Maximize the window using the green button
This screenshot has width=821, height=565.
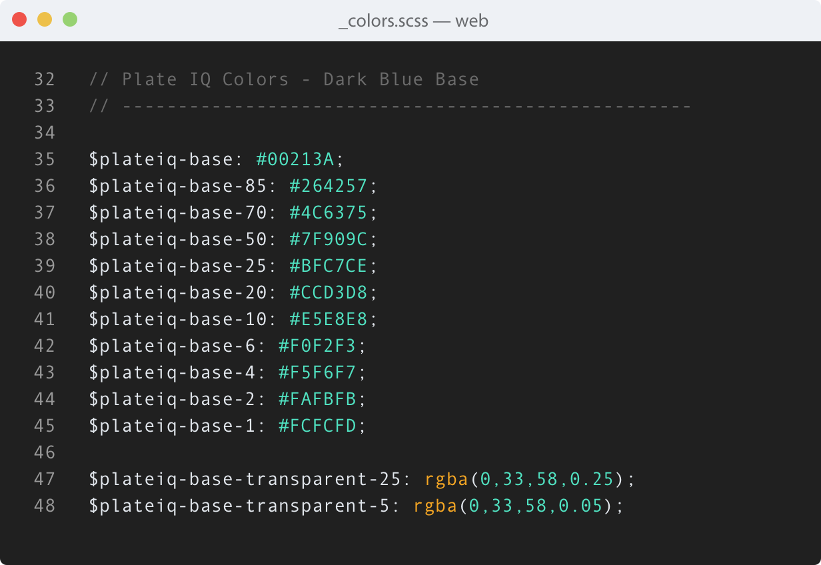[70, 20]
